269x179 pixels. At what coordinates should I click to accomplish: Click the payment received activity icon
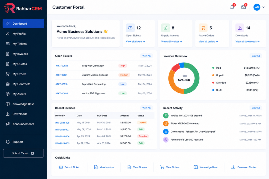166,140
